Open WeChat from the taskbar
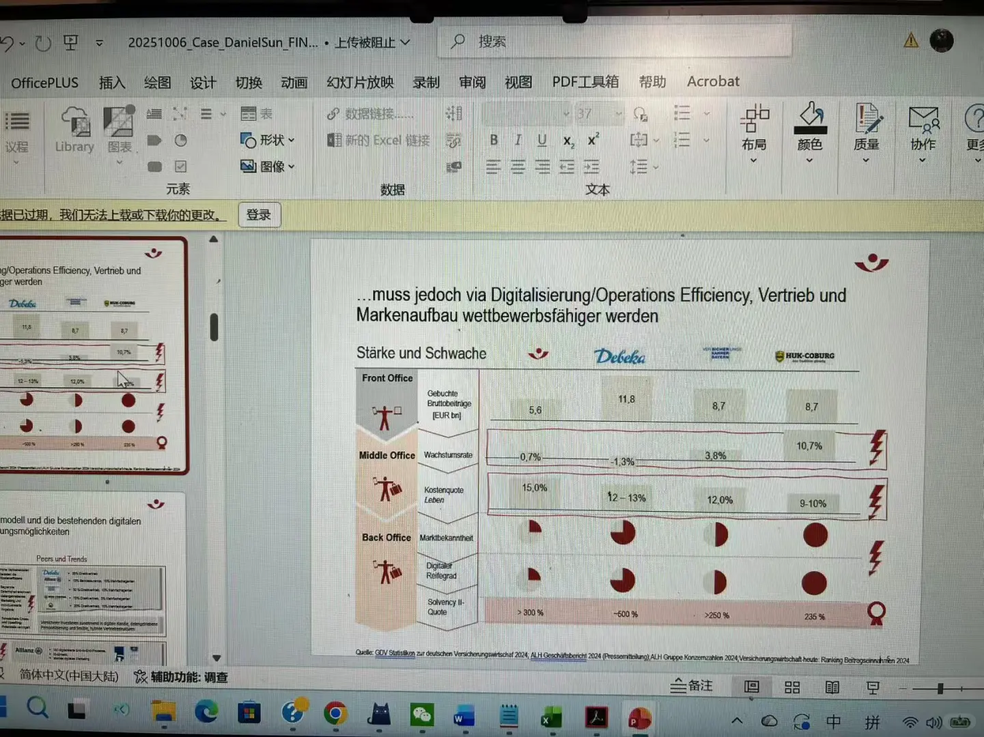This screenshot has width=984, height=737. [422, 714]
